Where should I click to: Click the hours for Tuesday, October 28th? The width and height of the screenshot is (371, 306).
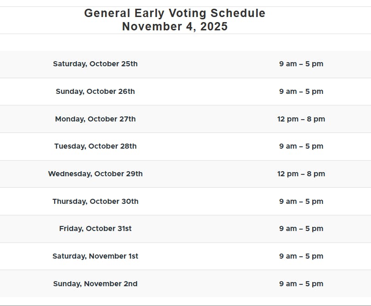pos(301,146)
